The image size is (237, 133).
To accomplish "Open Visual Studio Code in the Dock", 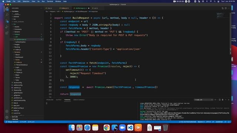I will click(x=130, y=127).
